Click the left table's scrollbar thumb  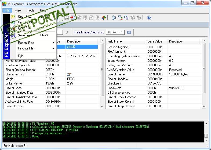point(102,70)
